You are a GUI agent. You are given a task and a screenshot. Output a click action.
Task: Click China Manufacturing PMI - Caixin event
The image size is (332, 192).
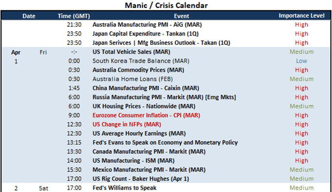(x=145, y=88)
